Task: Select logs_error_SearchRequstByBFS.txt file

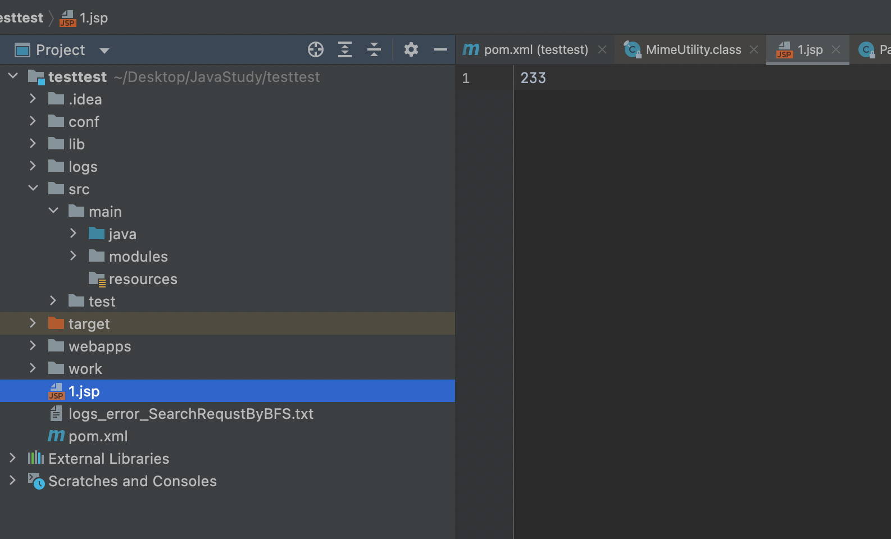Action: [191, 414]
